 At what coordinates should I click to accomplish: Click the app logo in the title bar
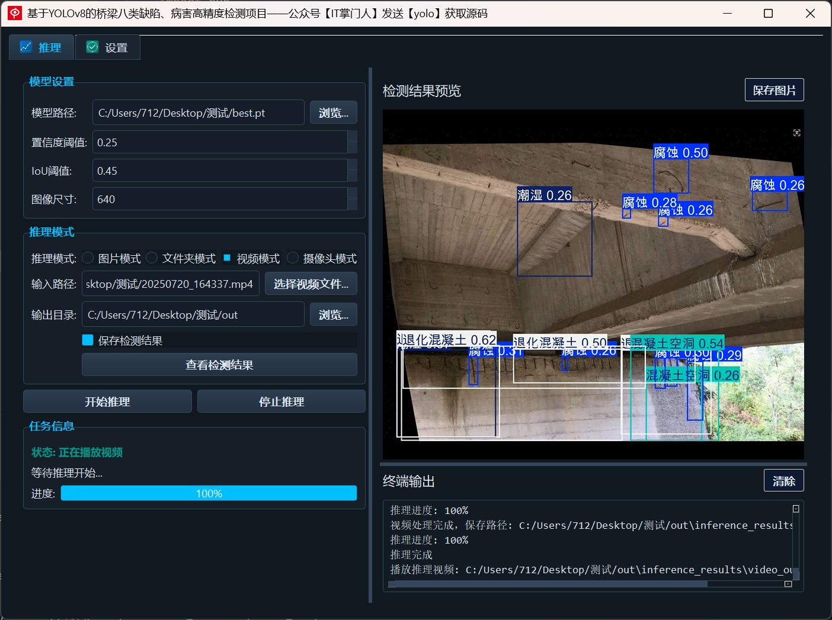[14, 13]
